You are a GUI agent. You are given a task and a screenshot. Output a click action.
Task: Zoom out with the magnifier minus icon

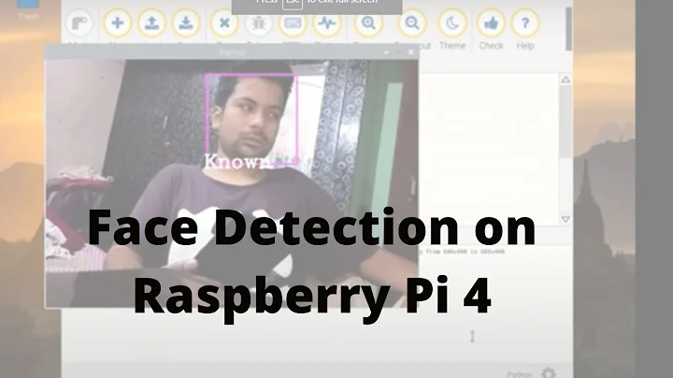(411, 23)
